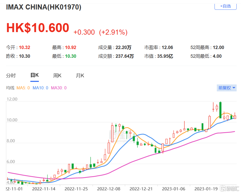Screen dimensions: 241x193
Task: Click the 今开 value 10.32
Action: [x=25, y=47]
